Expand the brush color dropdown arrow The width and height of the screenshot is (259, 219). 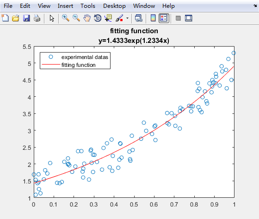click(x=127, y=18)
